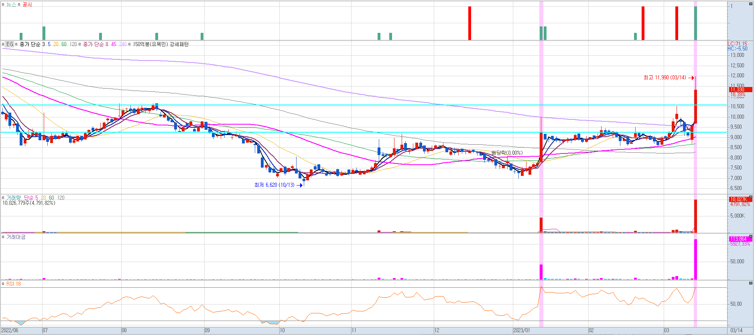Viewport: 754px width, 335px height.
Task: Click the 2023/01 date axis label
Action: pos(522,331)
